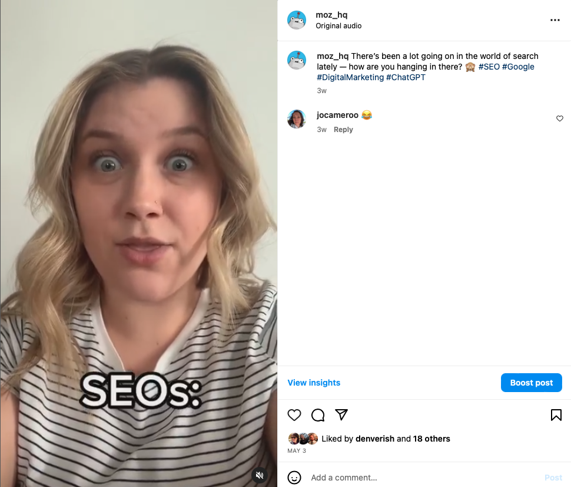Click the Original audio link
Image resolution: width=571 pixels, height=487 pixels.
[x=338, y=26]
